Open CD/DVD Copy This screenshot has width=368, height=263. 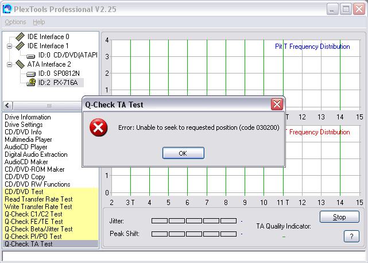point(25,177)
